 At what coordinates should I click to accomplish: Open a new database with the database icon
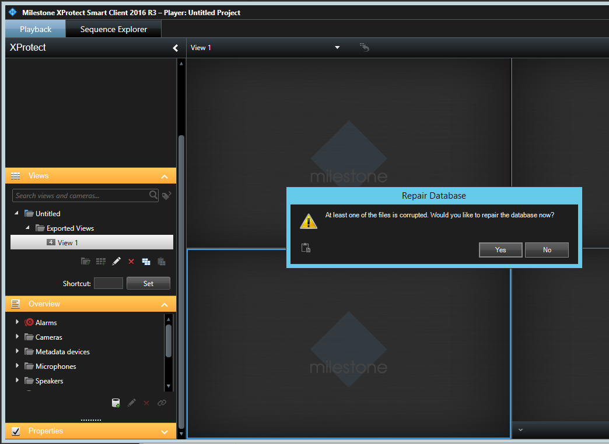point(116,403)
